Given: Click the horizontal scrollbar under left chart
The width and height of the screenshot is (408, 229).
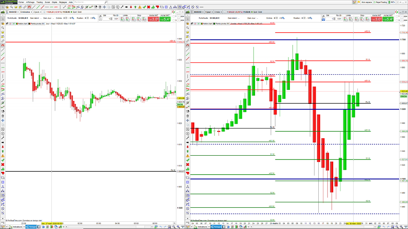Looking at the screenshot, I should pos(109,227).
